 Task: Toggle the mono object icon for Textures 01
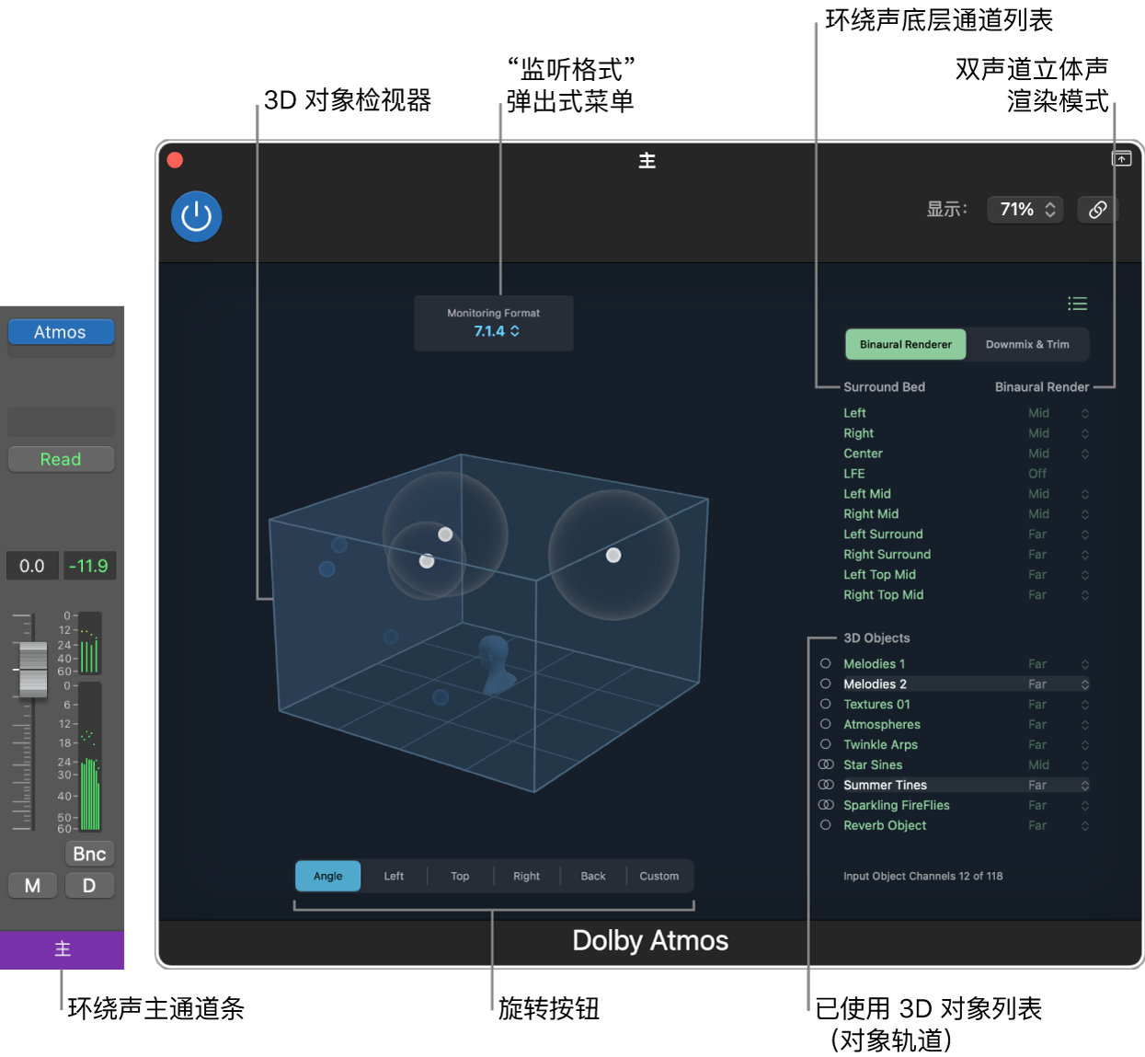click(x=825, y=704)
